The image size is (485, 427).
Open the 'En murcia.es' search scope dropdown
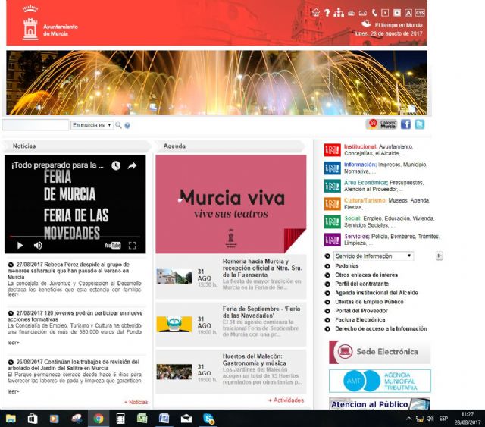92,125
